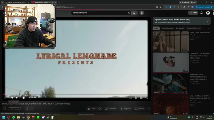
Task: Open The Kid LAROI channel link
Action: pos(14,107)
